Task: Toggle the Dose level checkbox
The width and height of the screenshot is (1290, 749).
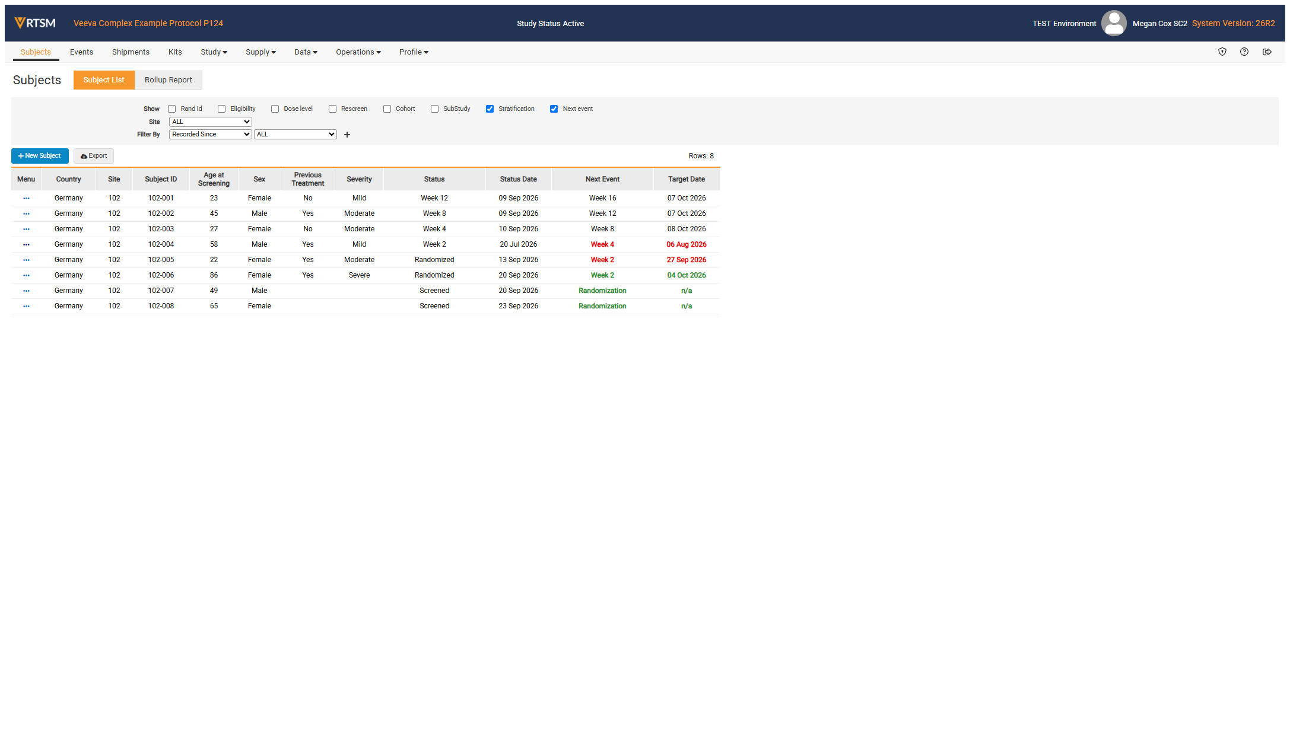Action: point(275,109)
